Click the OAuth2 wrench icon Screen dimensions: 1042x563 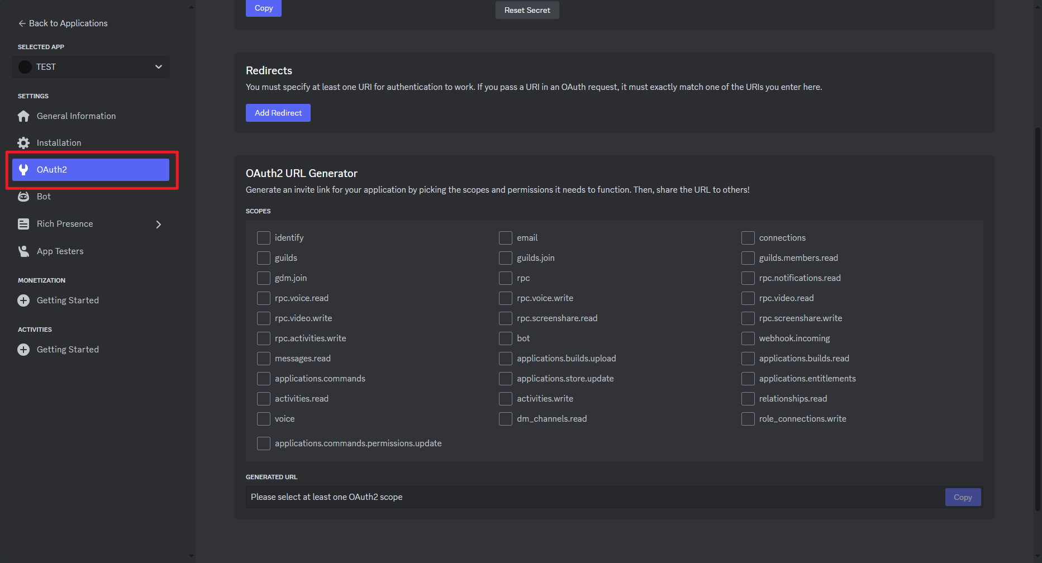click(23, 170)
